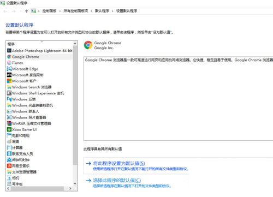The height and width of the screenshot is (197, 273).
Task: Expand chevron after 所有控制面板项 breadcrumb
Action: [91, 11]
